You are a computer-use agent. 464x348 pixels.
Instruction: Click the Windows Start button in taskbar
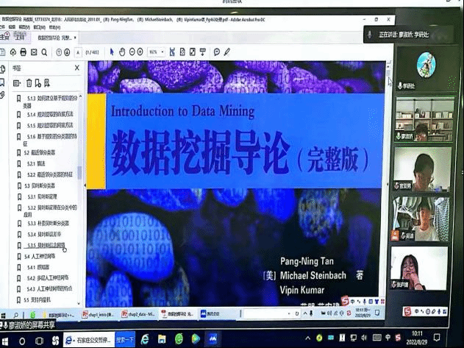tap(7, 340)
